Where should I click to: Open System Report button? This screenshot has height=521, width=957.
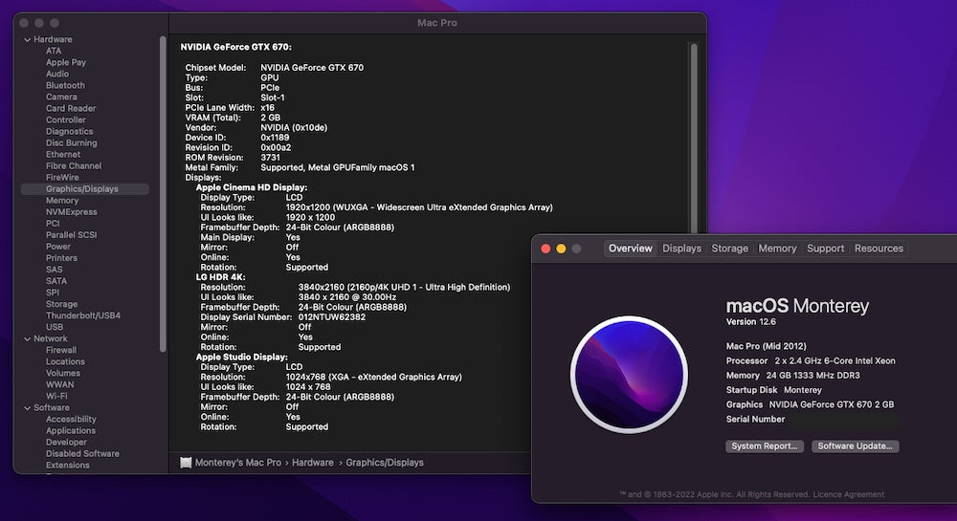pos(765,446)
